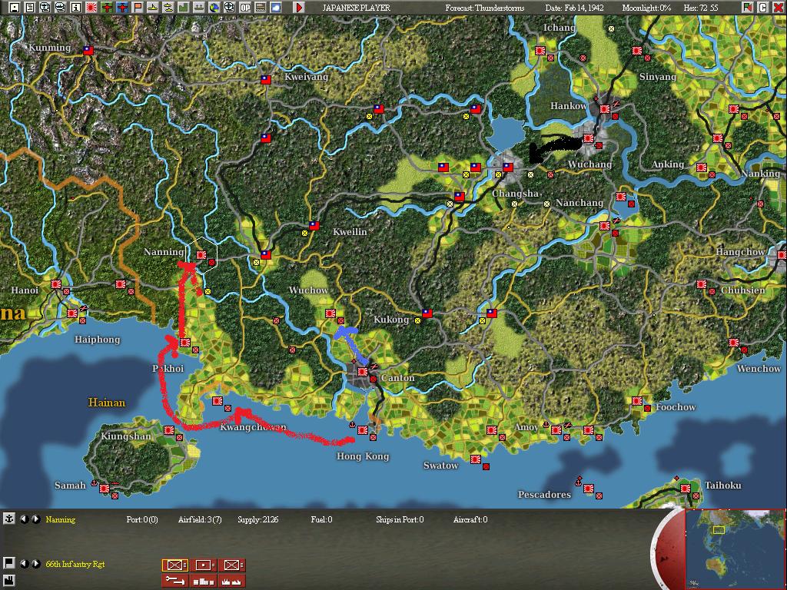
Task: Click the green-red flag icon top right
Action: [748, 8]
